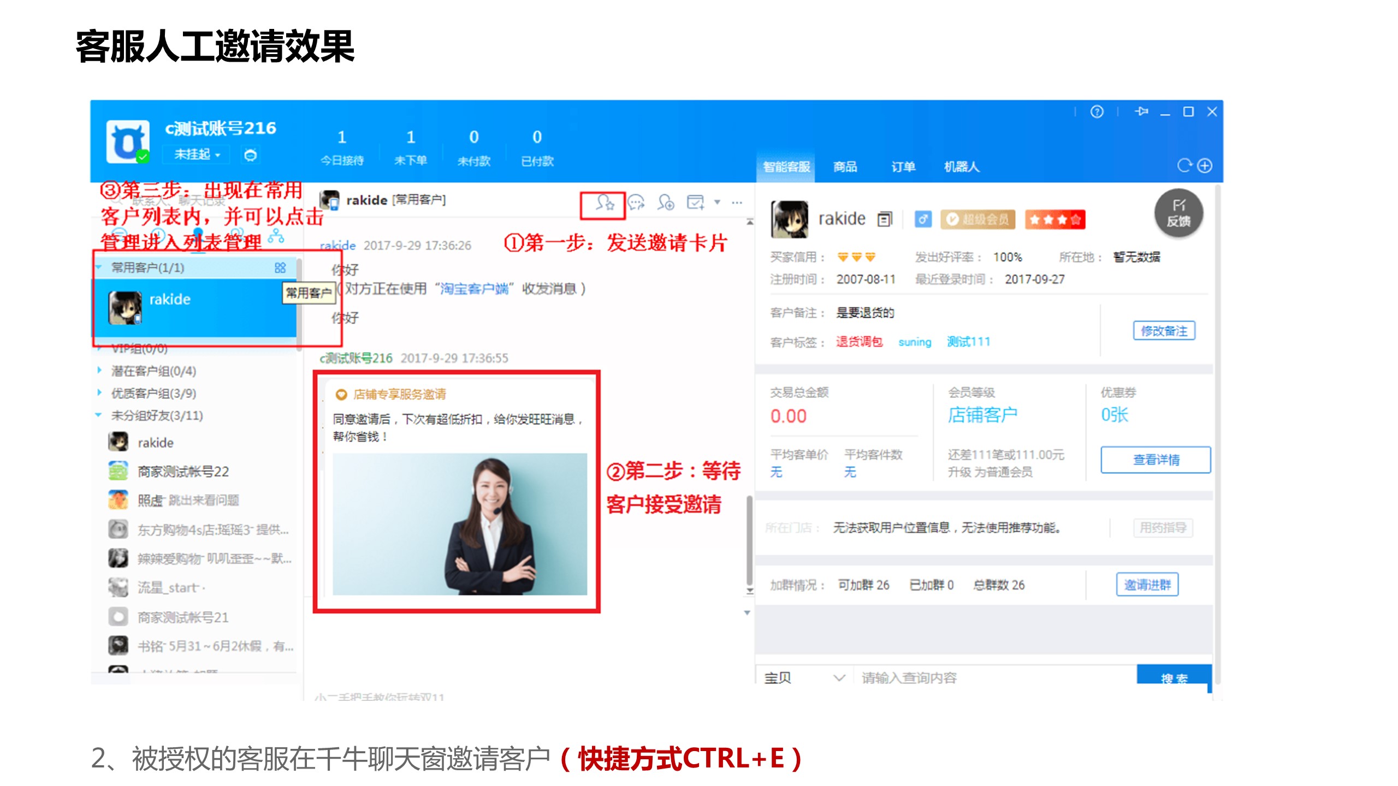This screenshot has width=1398, height=786.
Task: Click the male gender badge icon
Action: 922,219
